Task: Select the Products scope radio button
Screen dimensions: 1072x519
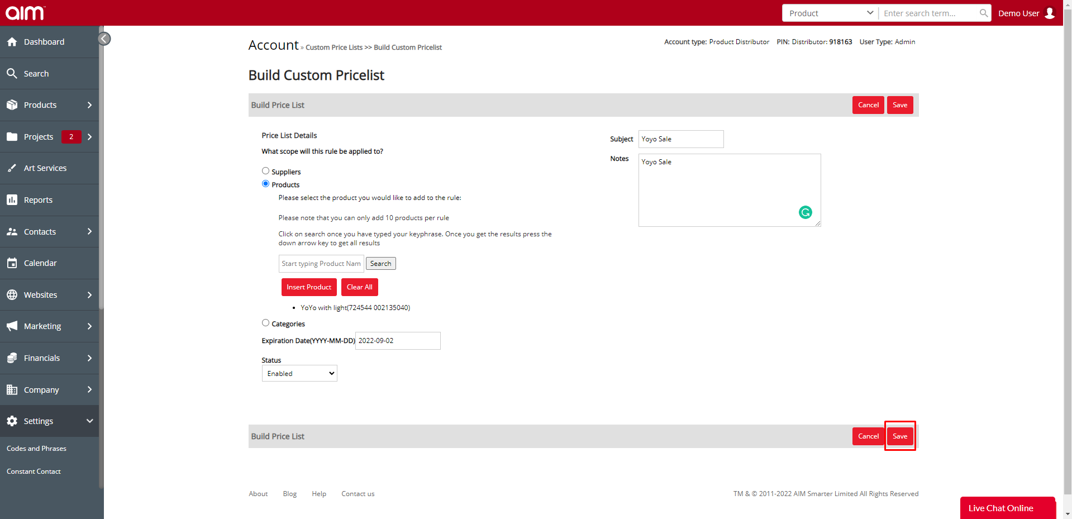Action: coord(265,184)
